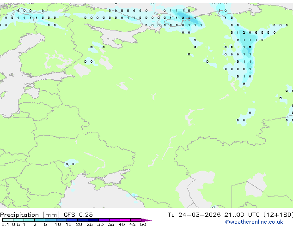This screenshot has height=226, width=293.
Task: Choose the 25–30 mm dark blue swatch
Action: click(x=93, y=220)
